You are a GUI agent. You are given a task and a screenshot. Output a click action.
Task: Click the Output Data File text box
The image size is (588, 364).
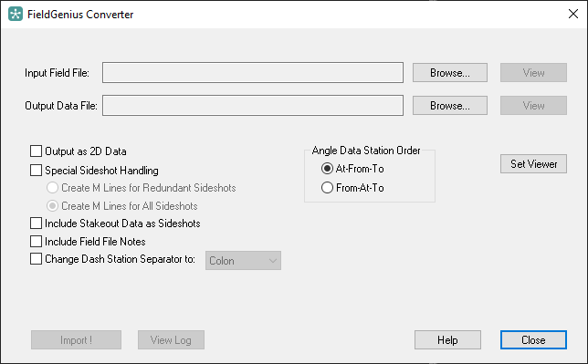253,105
